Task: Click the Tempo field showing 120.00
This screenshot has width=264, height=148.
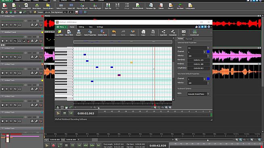Action: pos(47,12)
